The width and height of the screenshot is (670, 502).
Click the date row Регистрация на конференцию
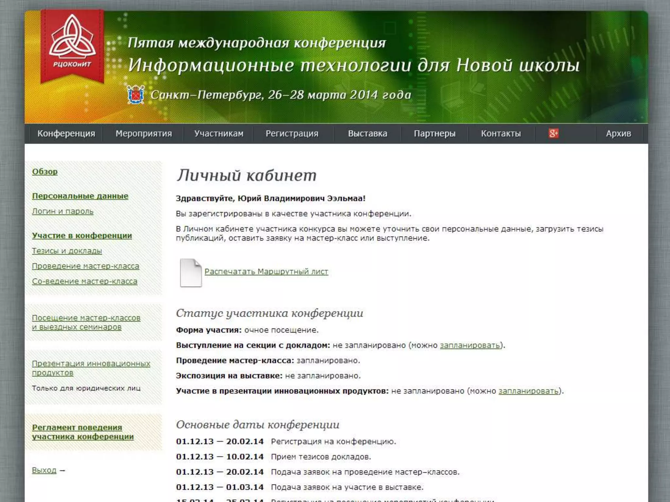click(286, 442)
